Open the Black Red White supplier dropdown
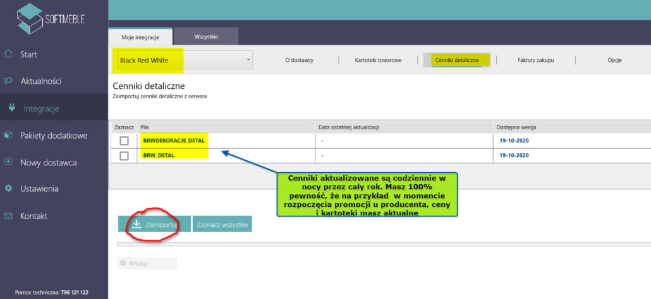Screen dimensions: 651x299 coord(183,61)
